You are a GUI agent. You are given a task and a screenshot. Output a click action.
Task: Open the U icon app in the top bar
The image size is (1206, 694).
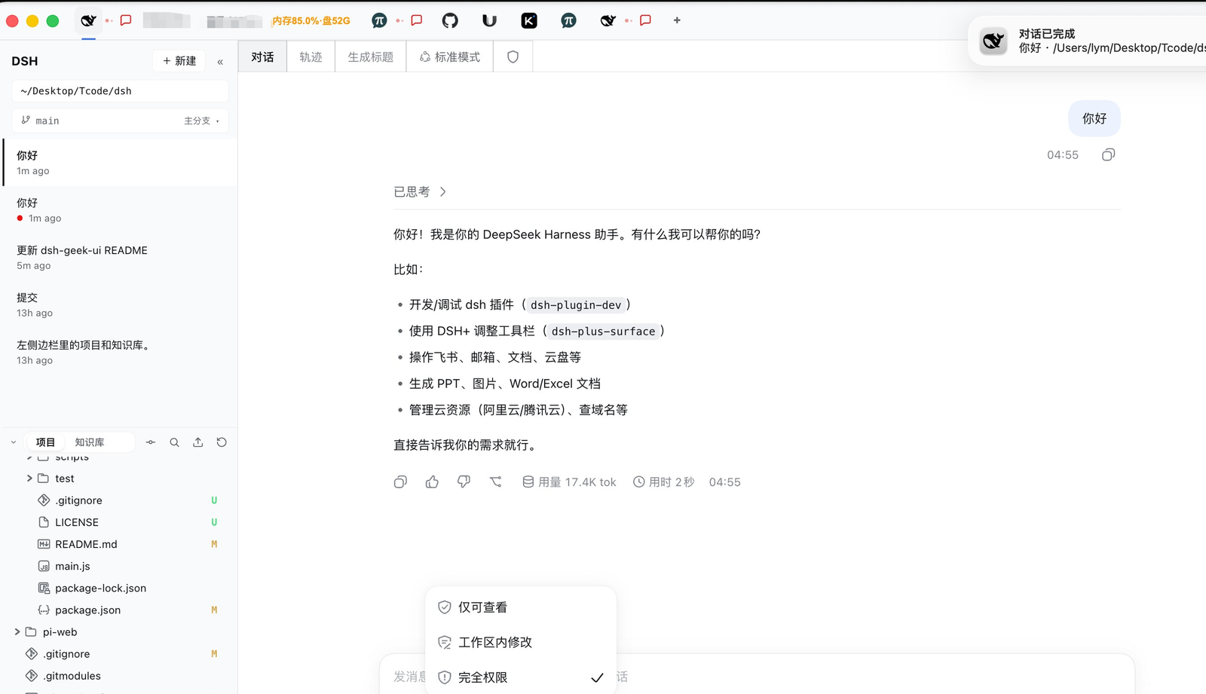pos(490,20)
